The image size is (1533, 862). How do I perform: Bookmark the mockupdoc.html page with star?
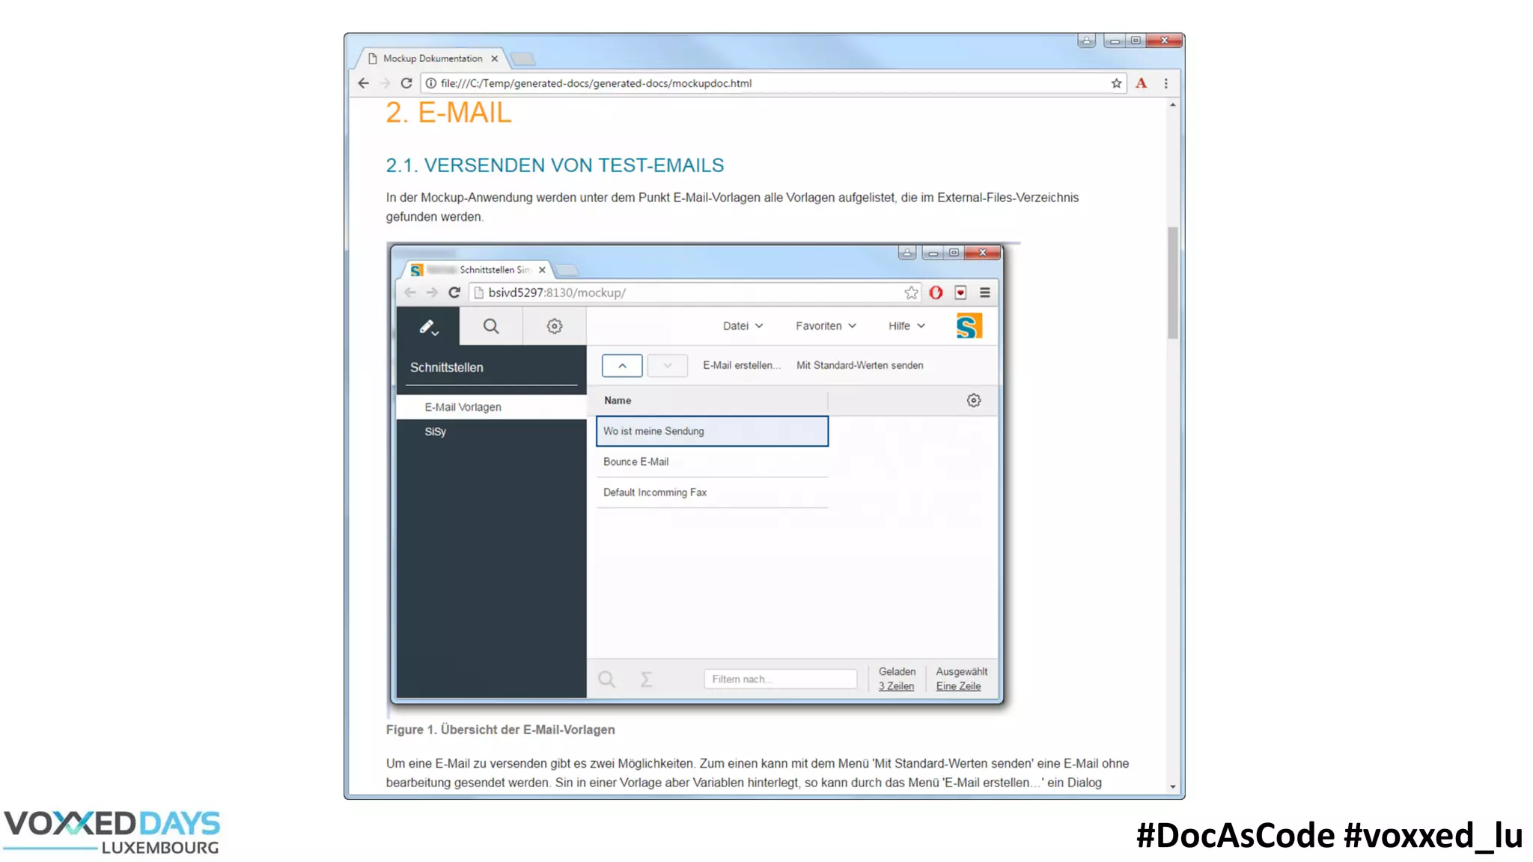pos(1116,83)
